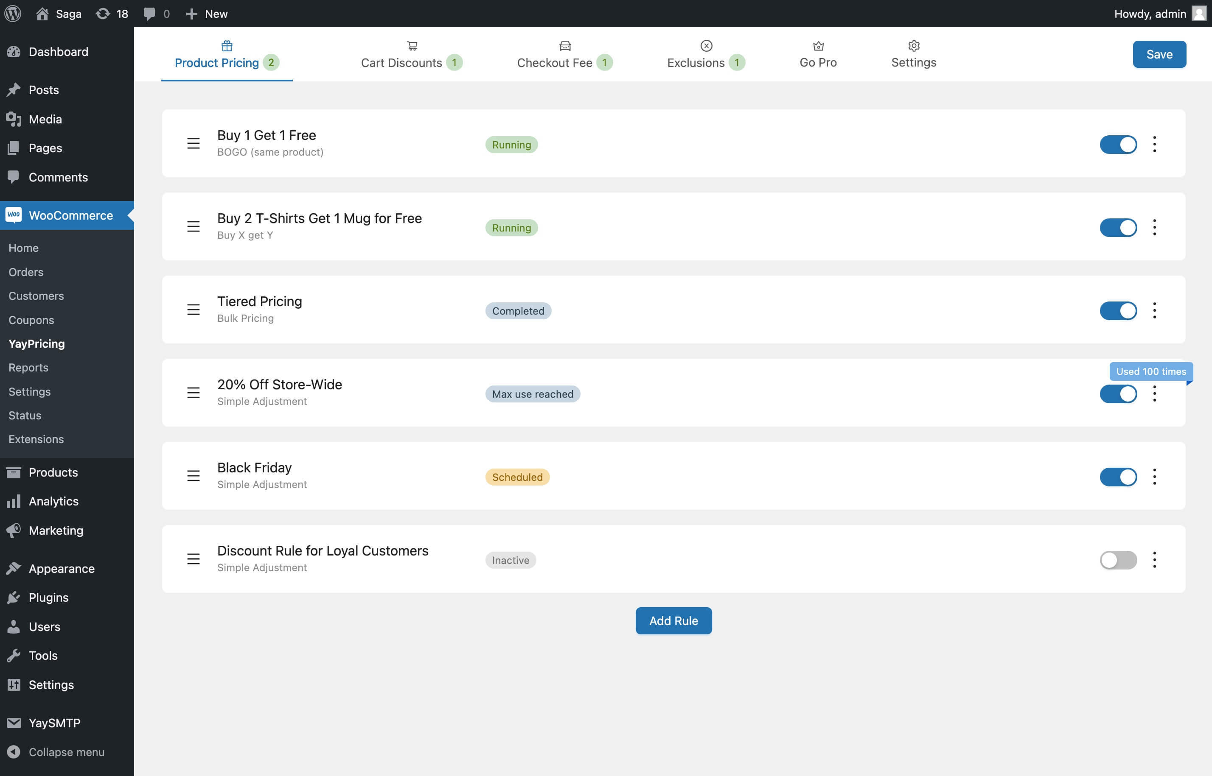Click the YaySMTP menu item

(x=55, y=722)
